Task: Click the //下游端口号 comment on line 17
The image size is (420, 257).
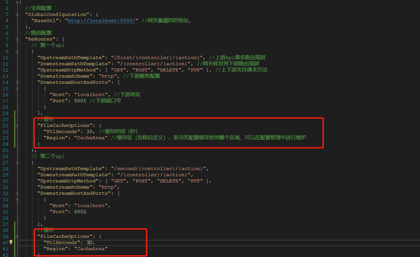Action: click(x=105, y=101)
